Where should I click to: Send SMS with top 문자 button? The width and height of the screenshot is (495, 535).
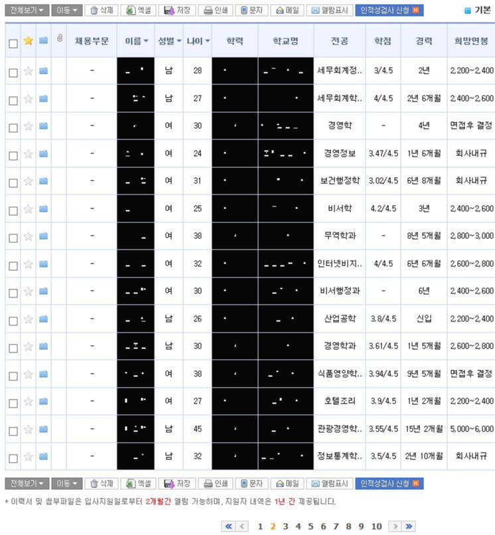pos(251,10)
